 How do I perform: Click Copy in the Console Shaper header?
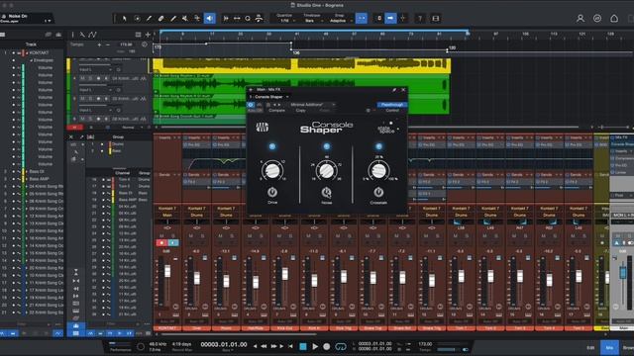tap(300, 110)
